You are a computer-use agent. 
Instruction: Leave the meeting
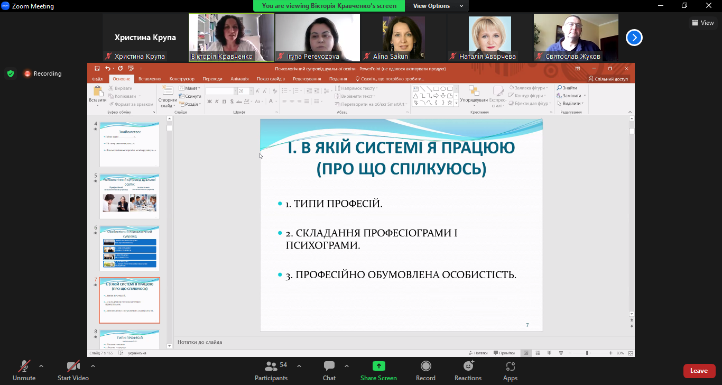[699, 371]
